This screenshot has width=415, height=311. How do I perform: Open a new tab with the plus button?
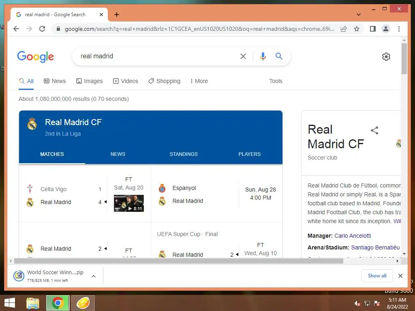[x=117, y=15]
